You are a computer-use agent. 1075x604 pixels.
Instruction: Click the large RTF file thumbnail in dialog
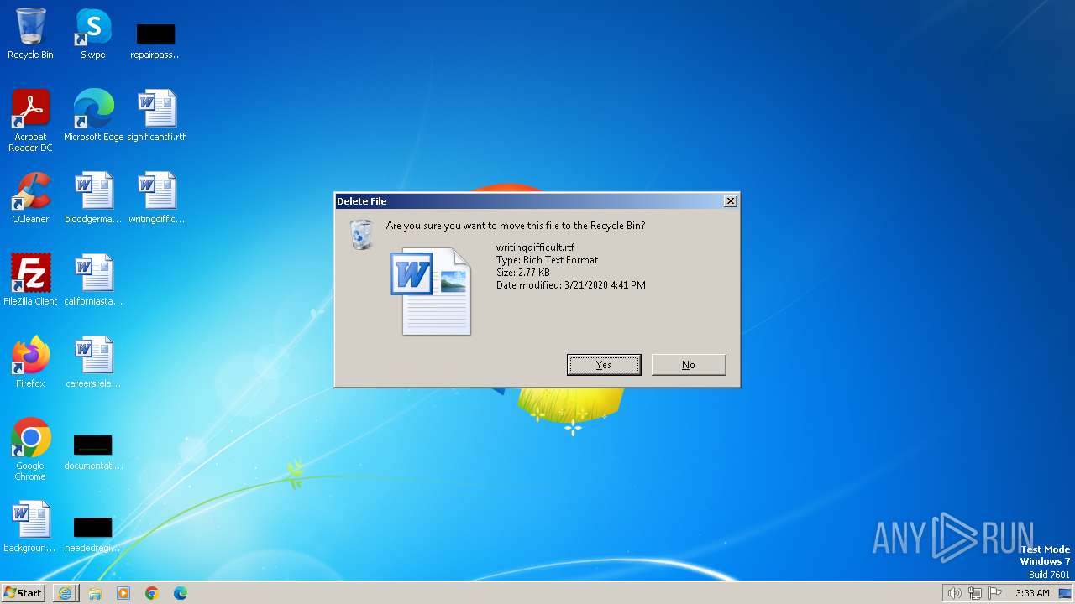(431, 291)
